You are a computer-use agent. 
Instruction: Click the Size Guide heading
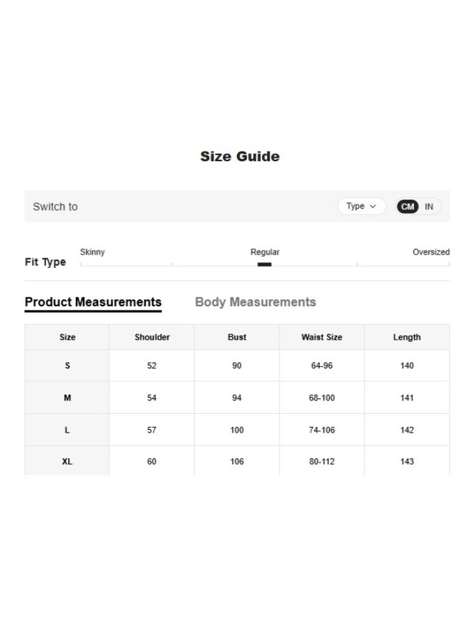tap(240, 156)
